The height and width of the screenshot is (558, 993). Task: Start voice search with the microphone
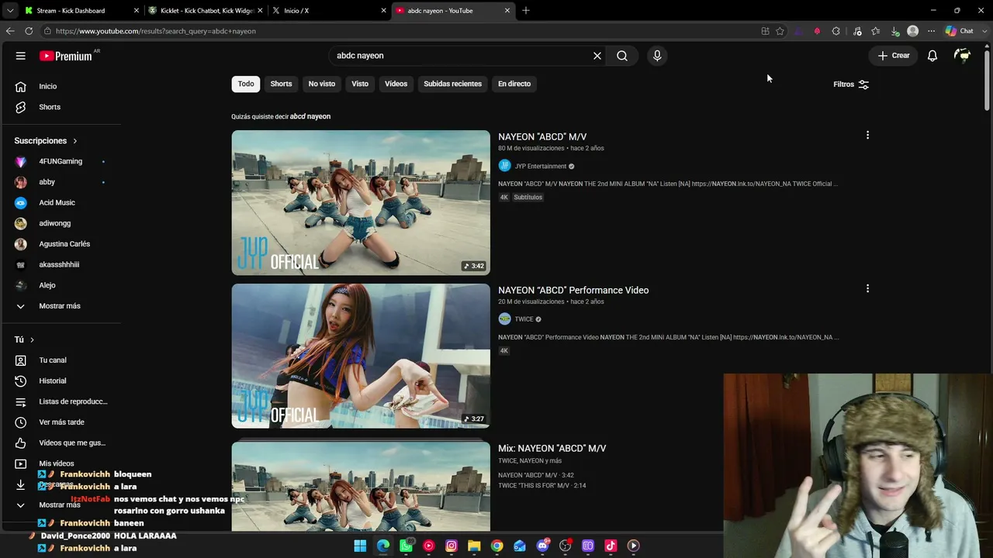click(657, 56)
